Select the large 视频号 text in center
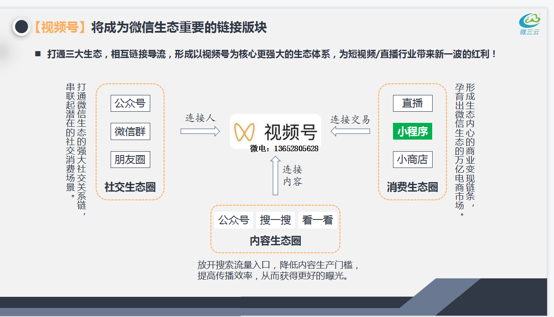 click(x=291, y=132)
